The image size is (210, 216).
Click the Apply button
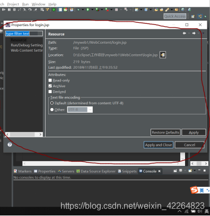[x=194, y=132]
